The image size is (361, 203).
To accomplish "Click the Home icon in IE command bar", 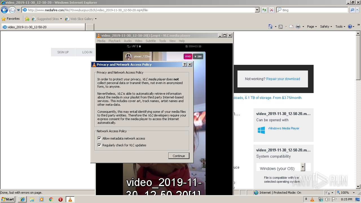I will (x=270, y=27).
